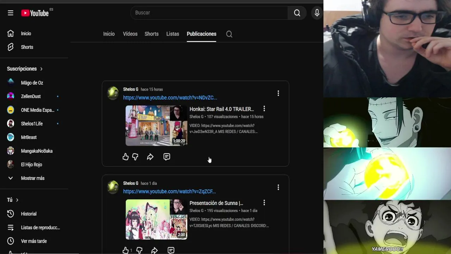The image size is (451, 254).
Task: Click Shelos G name on first post
Action: 131,89
